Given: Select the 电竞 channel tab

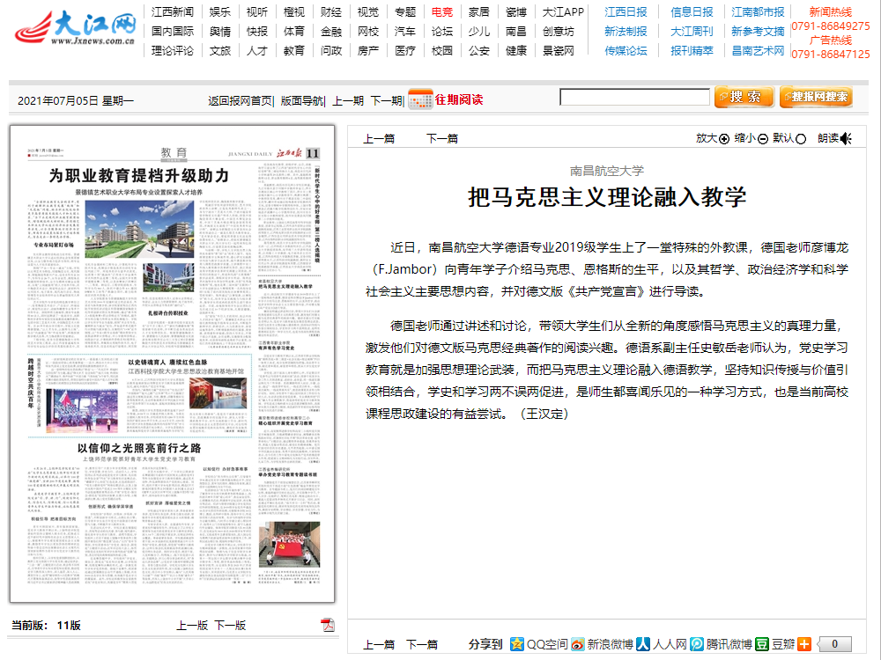Looking at the screenshot, I should point(440,13).
